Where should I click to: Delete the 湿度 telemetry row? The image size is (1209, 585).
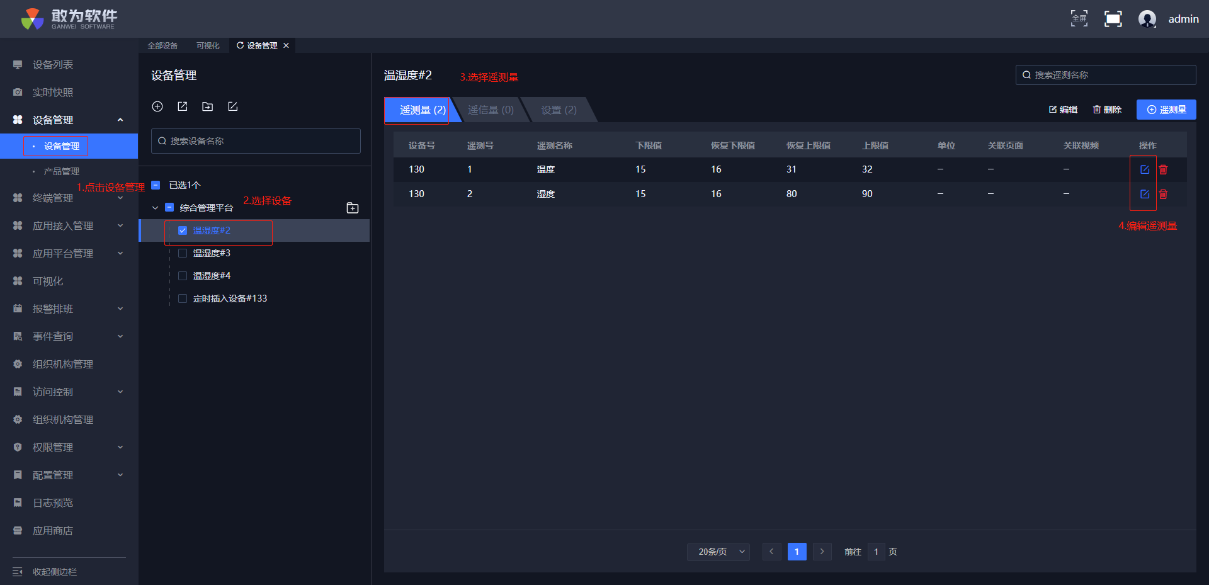[x=1163, y=194]
